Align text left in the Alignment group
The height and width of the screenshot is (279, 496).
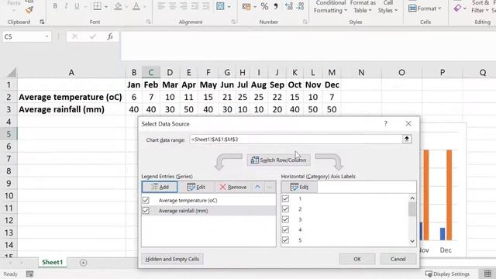161,6
